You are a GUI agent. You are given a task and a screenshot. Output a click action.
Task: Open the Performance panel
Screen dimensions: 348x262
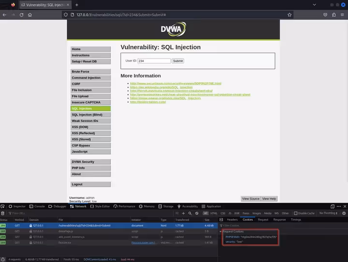(x=124, y=206)
